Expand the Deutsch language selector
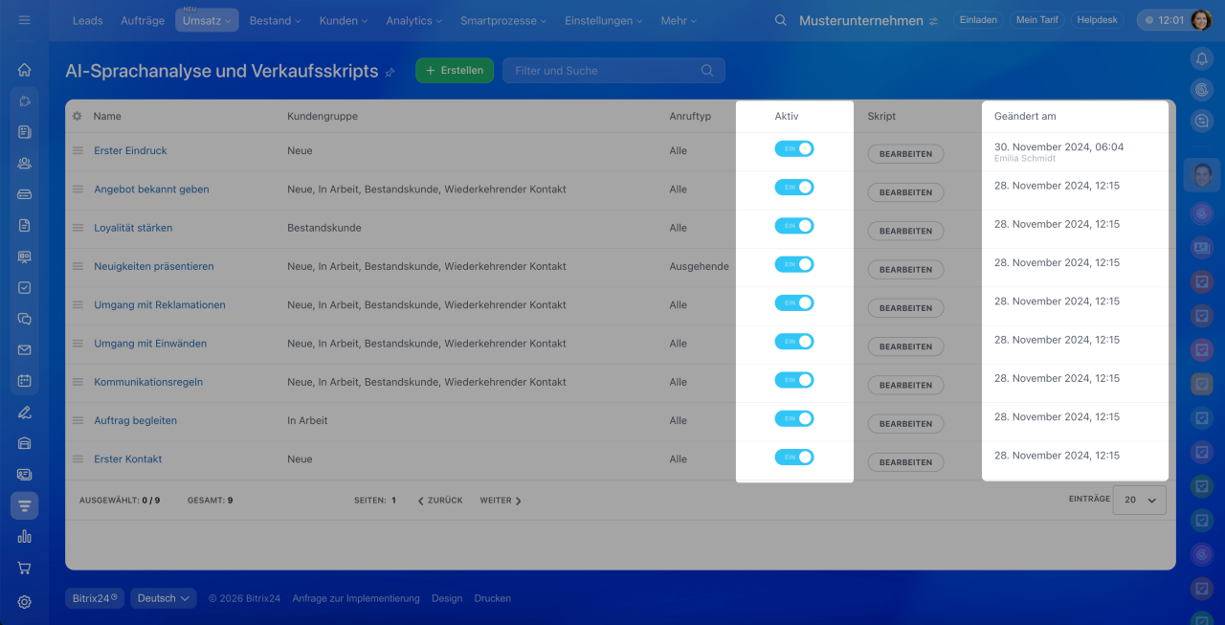 coord(164,598)
